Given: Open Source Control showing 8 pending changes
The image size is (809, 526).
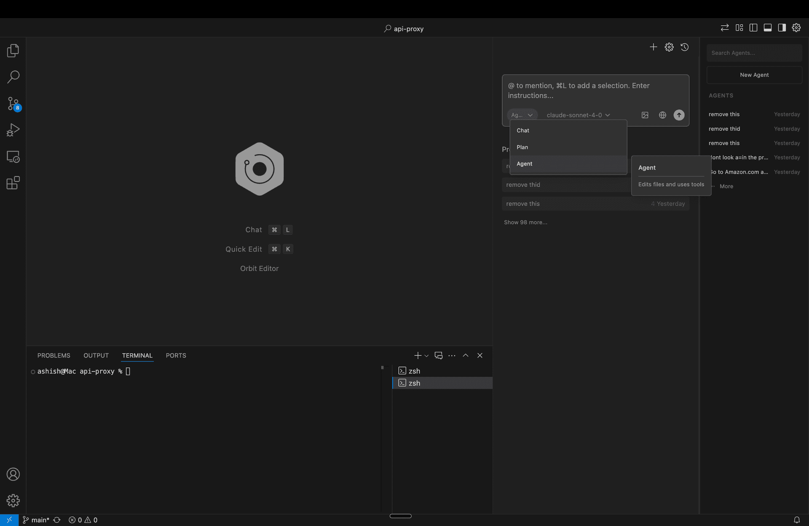Looking at the screenshot, I should pyautogui.click(x=13, y=104).
